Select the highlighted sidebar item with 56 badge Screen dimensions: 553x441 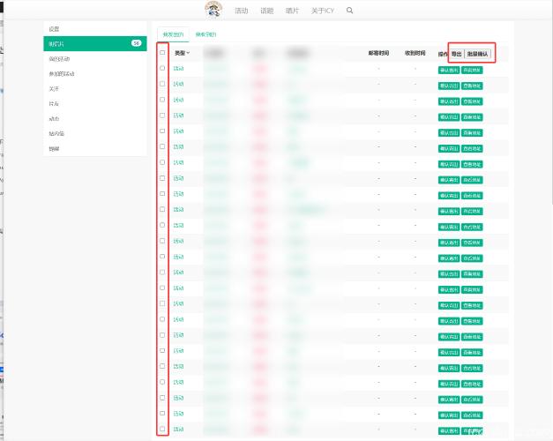click(95, 43)
